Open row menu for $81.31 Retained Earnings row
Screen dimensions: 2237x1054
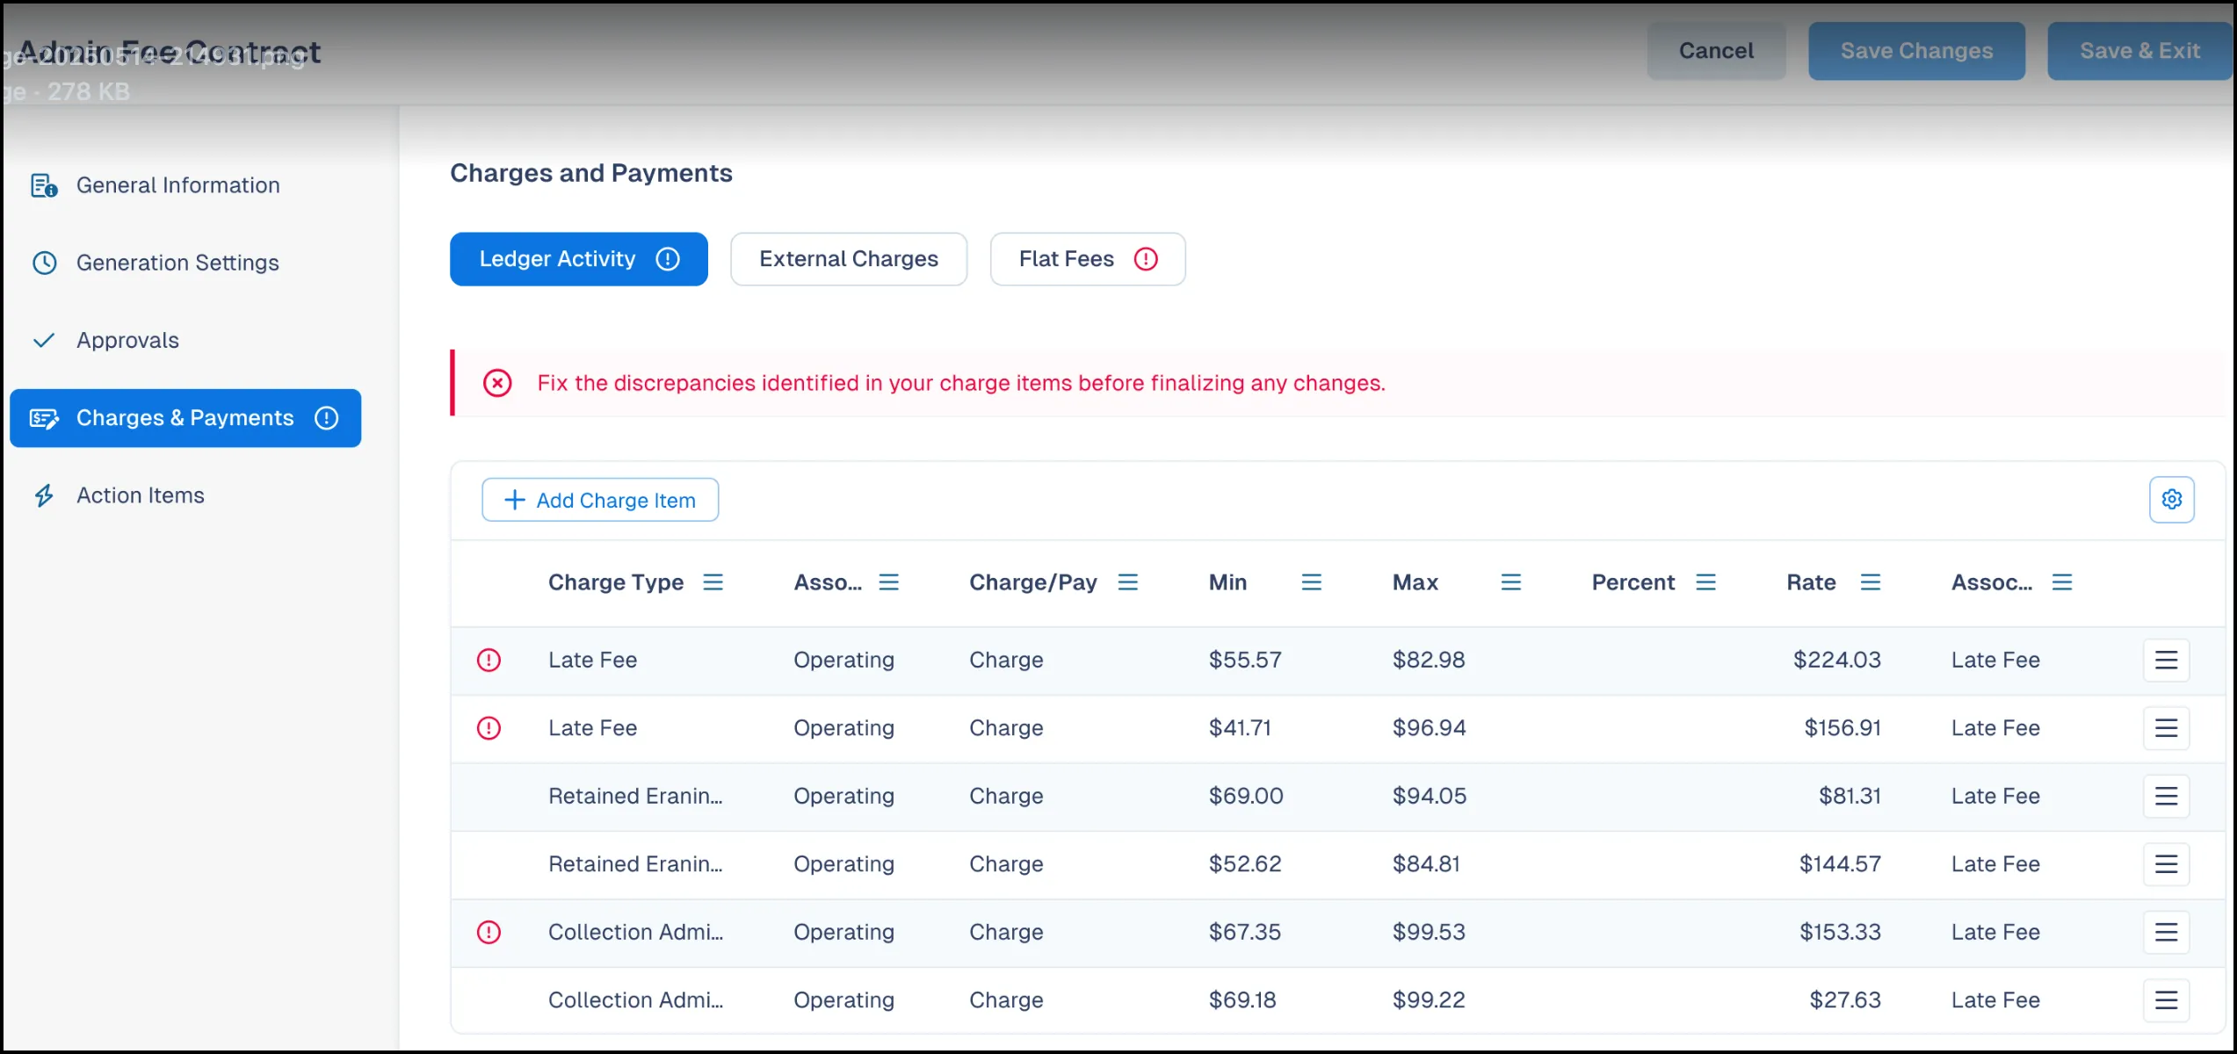(2166, 796)
